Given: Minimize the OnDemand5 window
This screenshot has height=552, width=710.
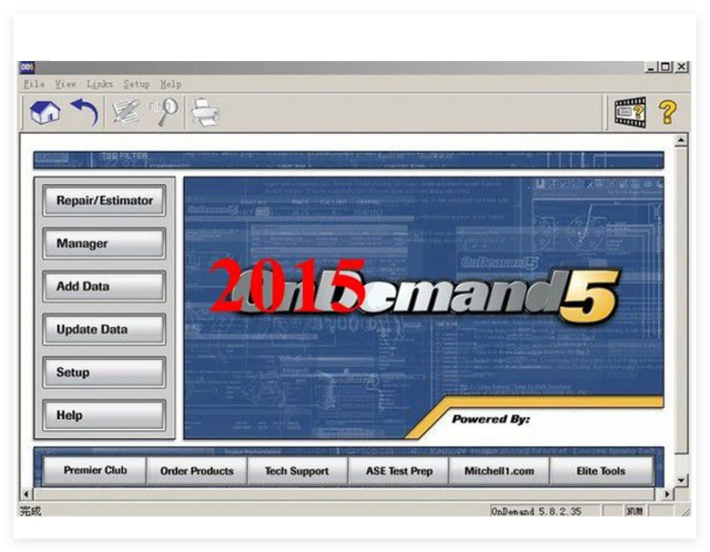Looking at the screenshot, I should click(651, 67).
